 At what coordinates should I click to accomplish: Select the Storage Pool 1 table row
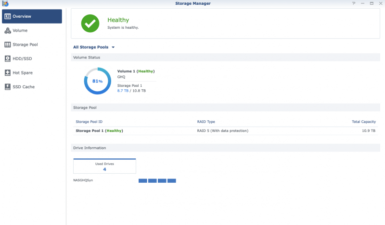[225, 130]
